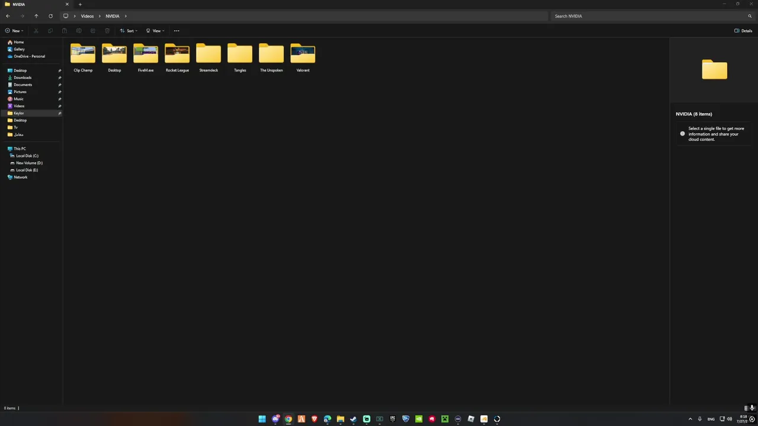Open Downloads in Quick access
Image resolution: width=758 pixels, height=426 pixels.
click(23, 78)
